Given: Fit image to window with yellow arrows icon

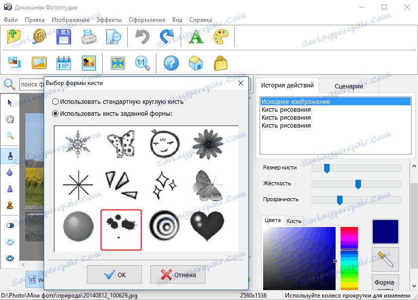Looking at the screenshot, I should click(x=118, y=63).
